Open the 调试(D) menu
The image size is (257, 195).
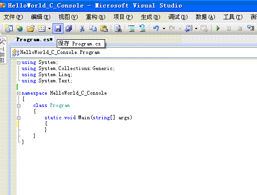click(x=178, y=17)
